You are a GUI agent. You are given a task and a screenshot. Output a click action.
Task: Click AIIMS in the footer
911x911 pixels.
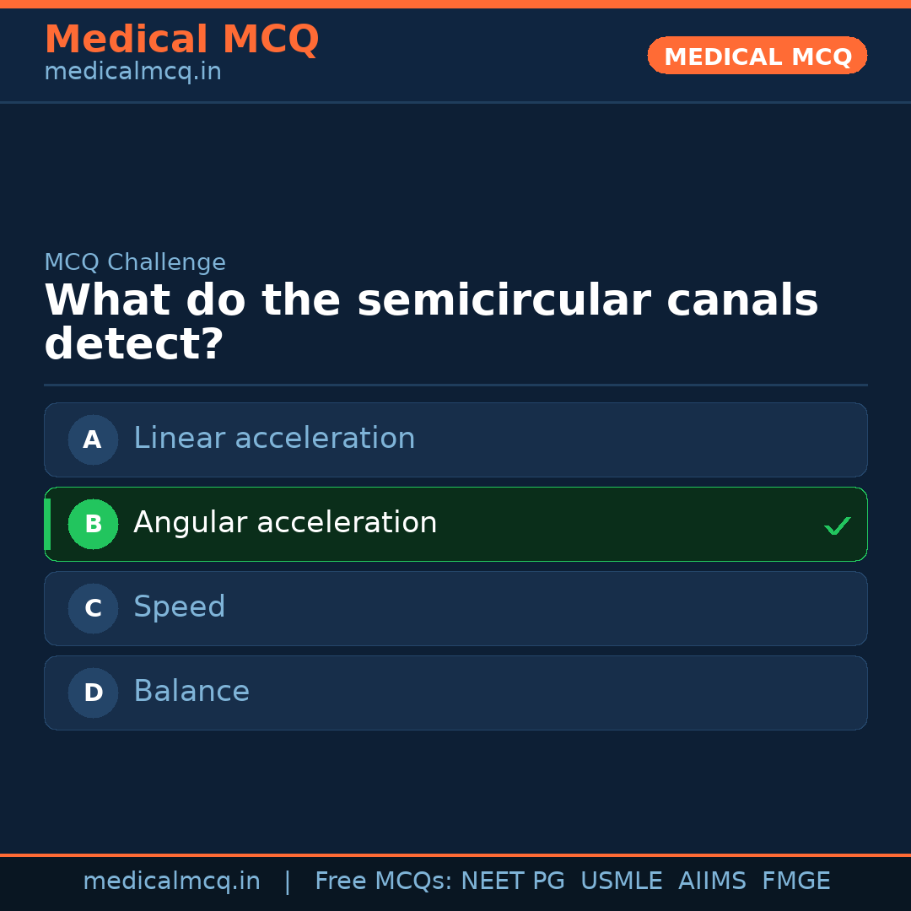click(x=712, y=881)
